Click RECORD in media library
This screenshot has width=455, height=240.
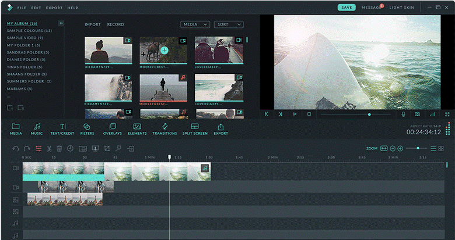coord(116,24)
